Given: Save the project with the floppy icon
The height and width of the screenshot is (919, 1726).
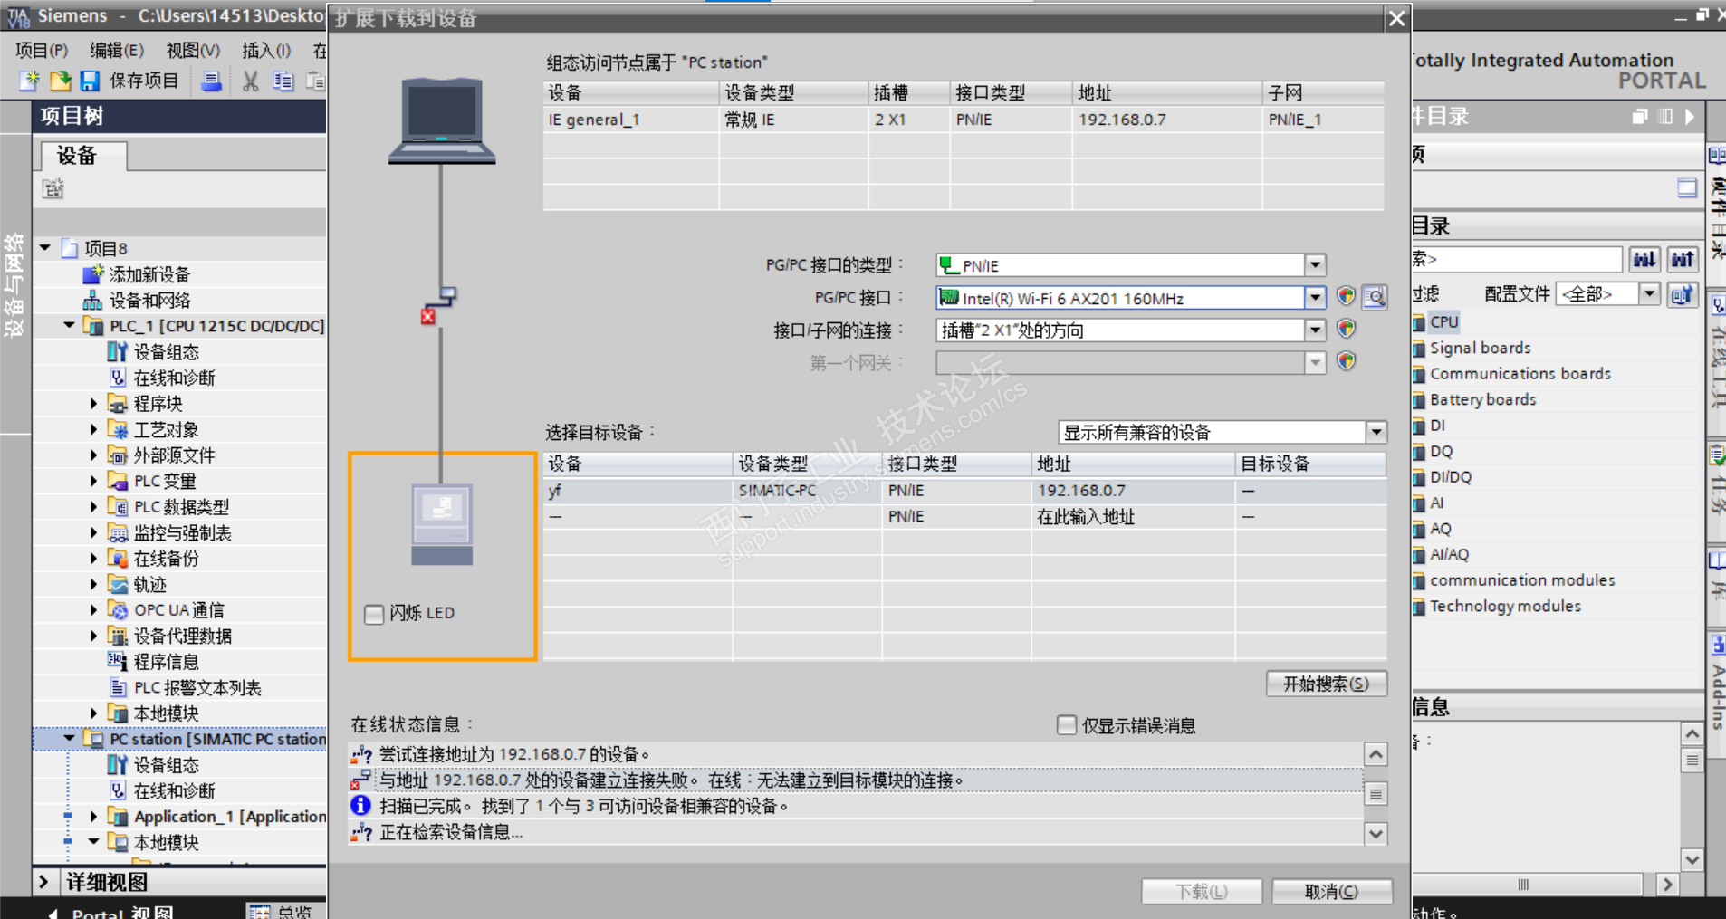Looking at the screenshot, I should click(x=90, y=81).
